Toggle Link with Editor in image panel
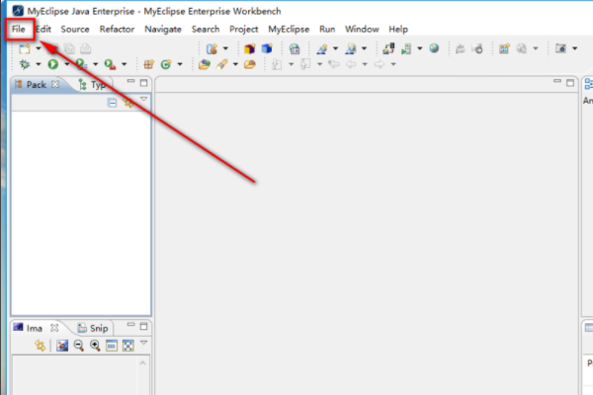The width and height of the screenshot is (593, 395). (41, 346)
